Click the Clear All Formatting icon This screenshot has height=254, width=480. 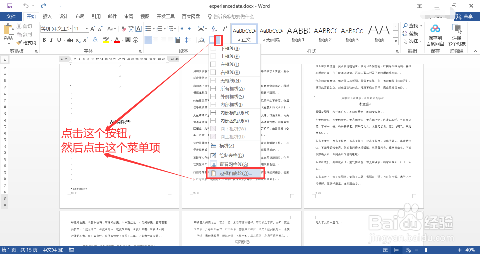click(x=123, y=29)
